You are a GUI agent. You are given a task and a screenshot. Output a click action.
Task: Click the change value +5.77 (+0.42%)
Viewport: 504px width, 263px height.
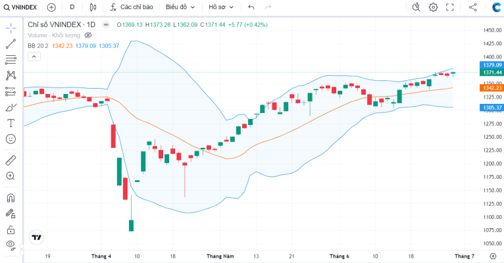(x=248, y=25)
